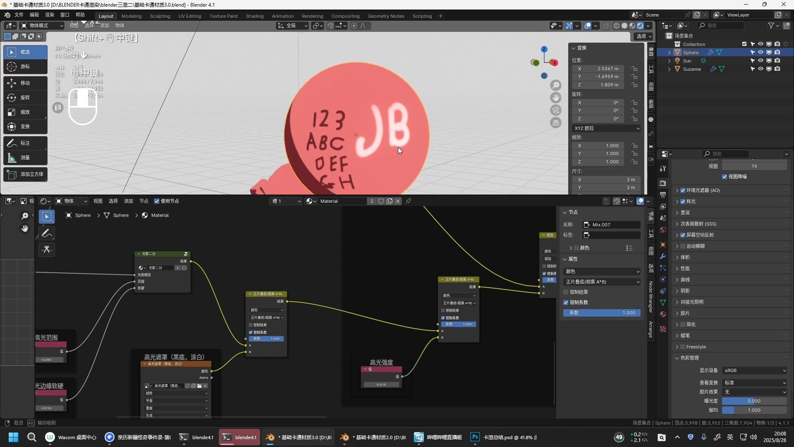Adjust the 曝光度 exposure slider
Screen dimensions: 794x447
(754, 401)
